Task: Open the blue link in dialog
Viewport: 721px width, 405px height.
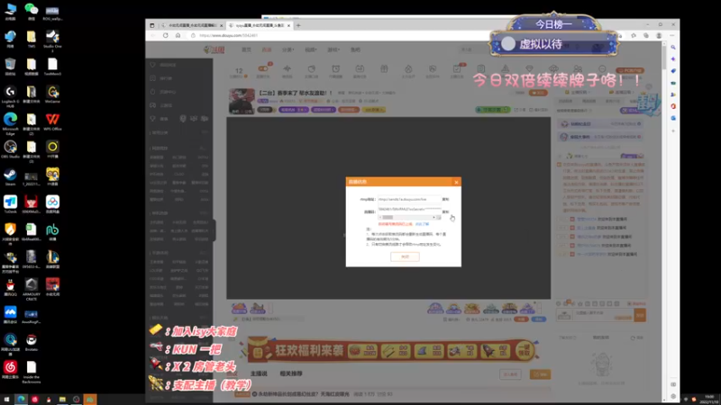Action: [422, 224]
